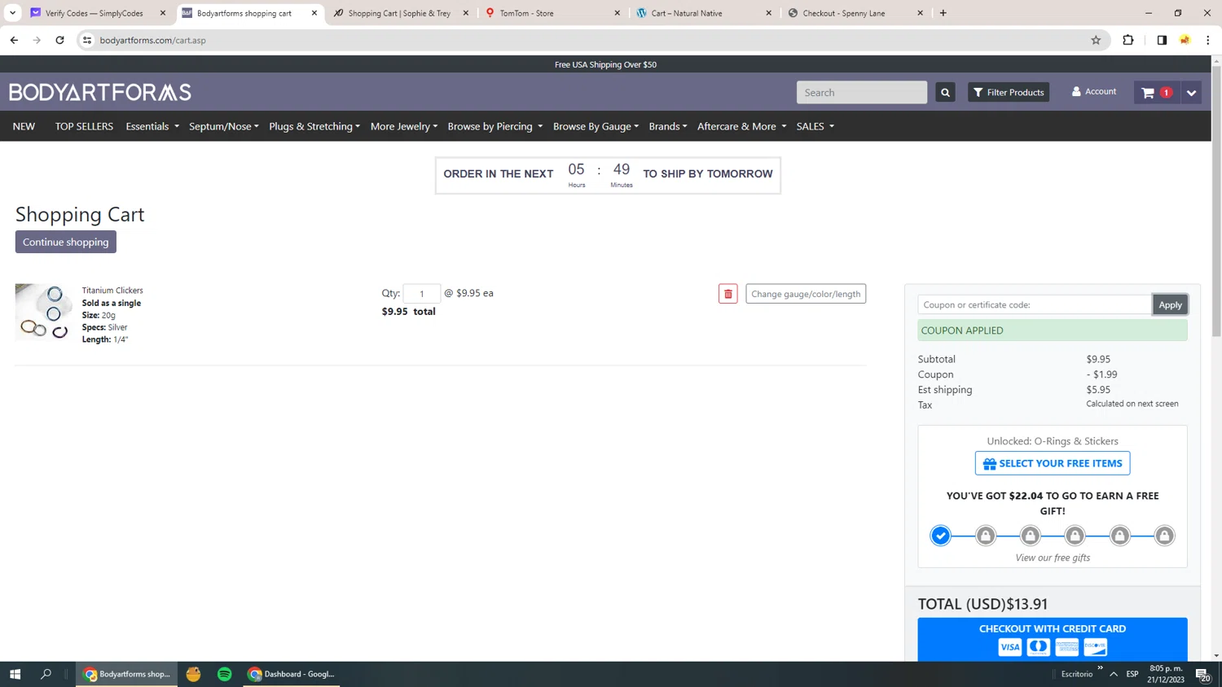
Task: Click Free USA Shipping Over $50 banner
Action: click(x=605, y=64)
